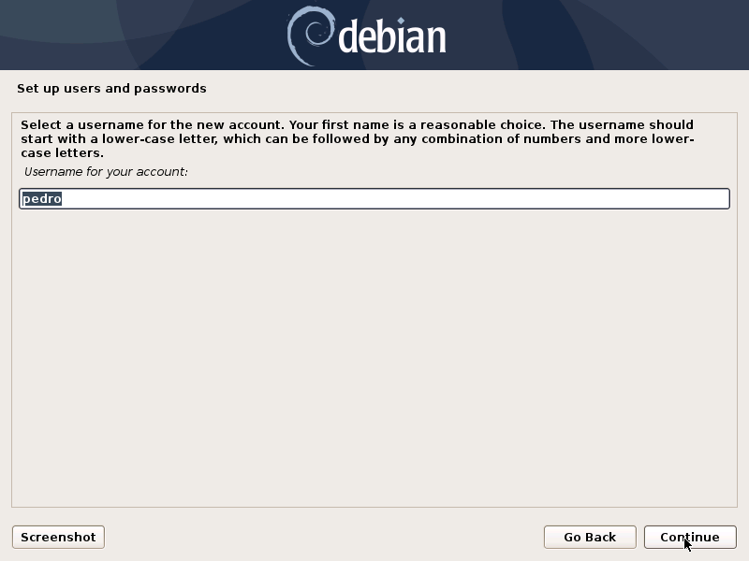This screenshot has width=749, height=561.
Task: Click the Continue button
Action: [x=690, y=537]
